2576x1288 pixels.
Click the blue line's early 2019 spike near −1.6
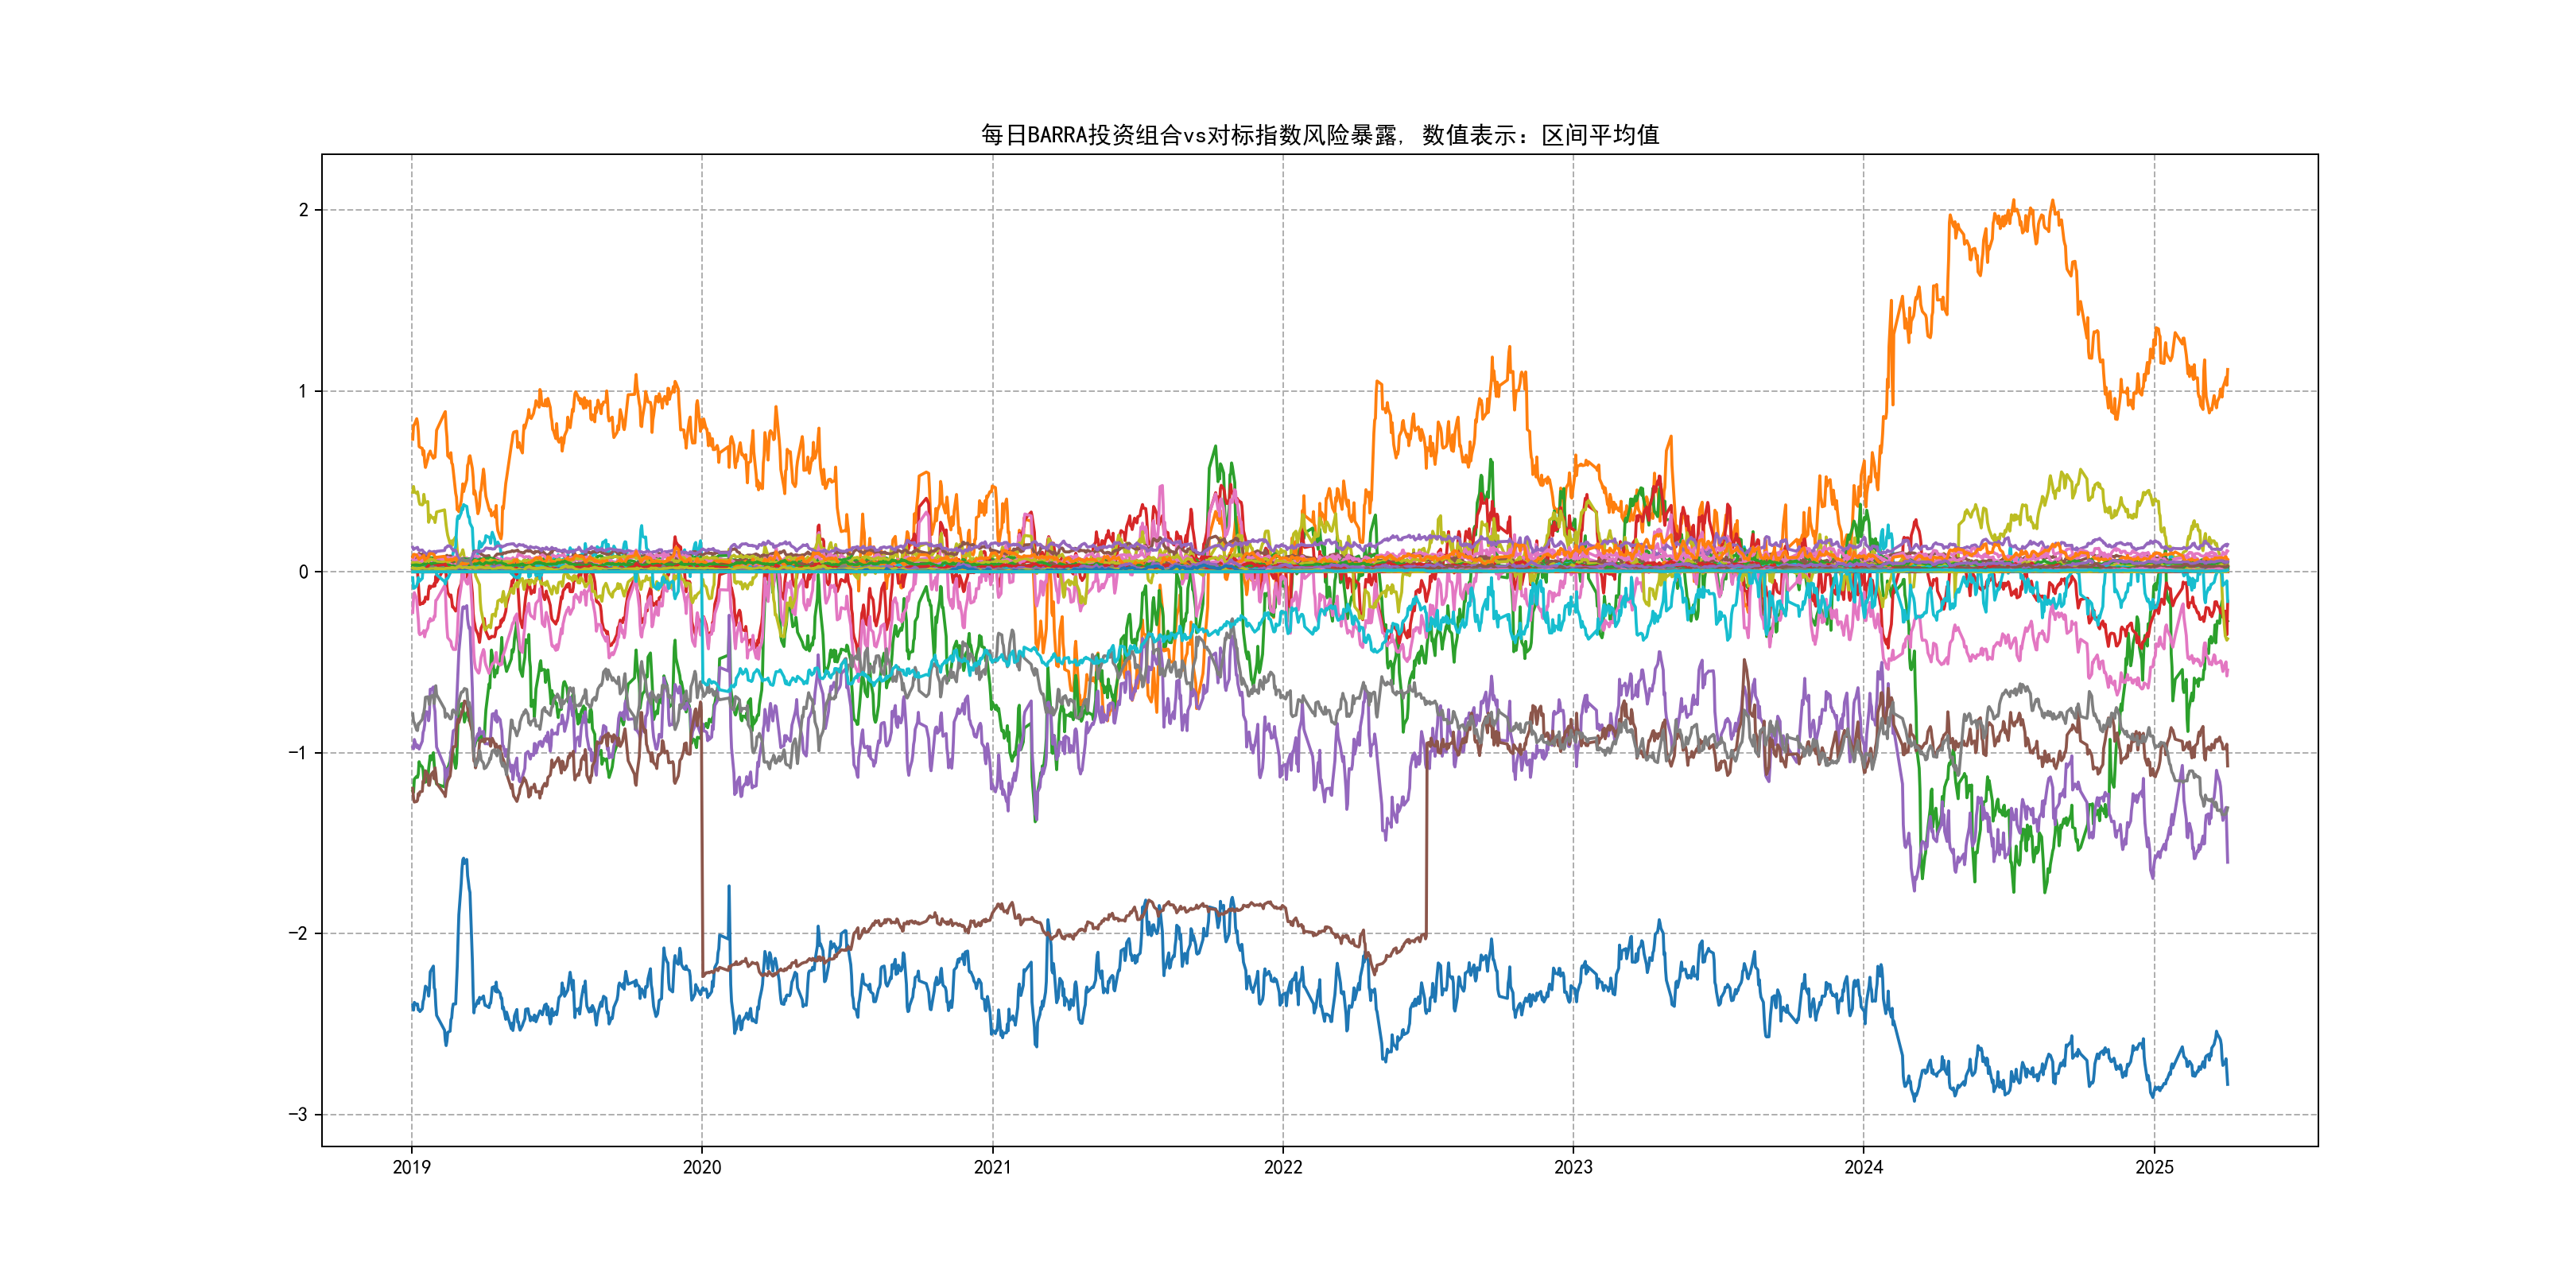tap(464, 860)
